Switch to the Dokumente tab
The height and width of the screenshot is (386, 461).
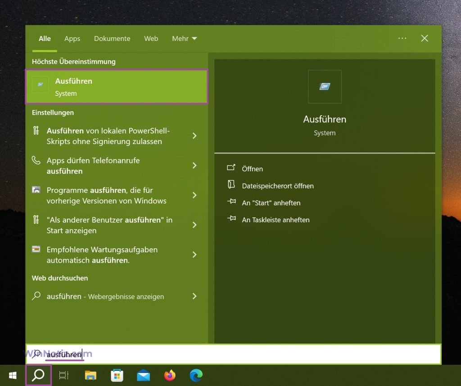point(112,38)
